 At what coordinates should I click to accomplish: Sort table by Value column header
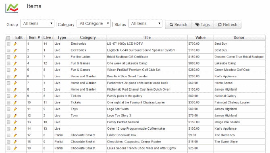click(200, 37)
